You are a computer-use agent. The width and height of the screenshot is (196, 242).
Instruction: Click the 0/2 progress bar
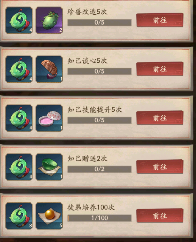[100, 169]
